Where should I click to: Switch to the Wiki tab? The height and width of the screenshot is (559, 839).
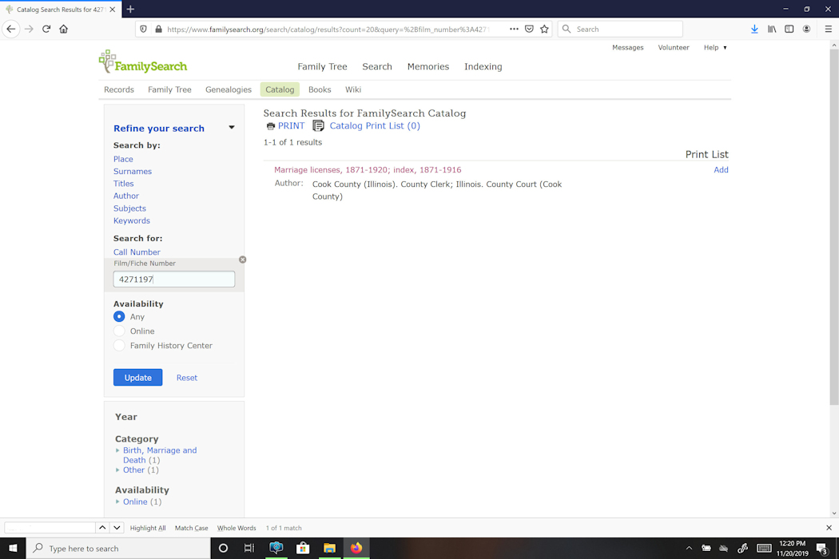[x=353, y=90]
